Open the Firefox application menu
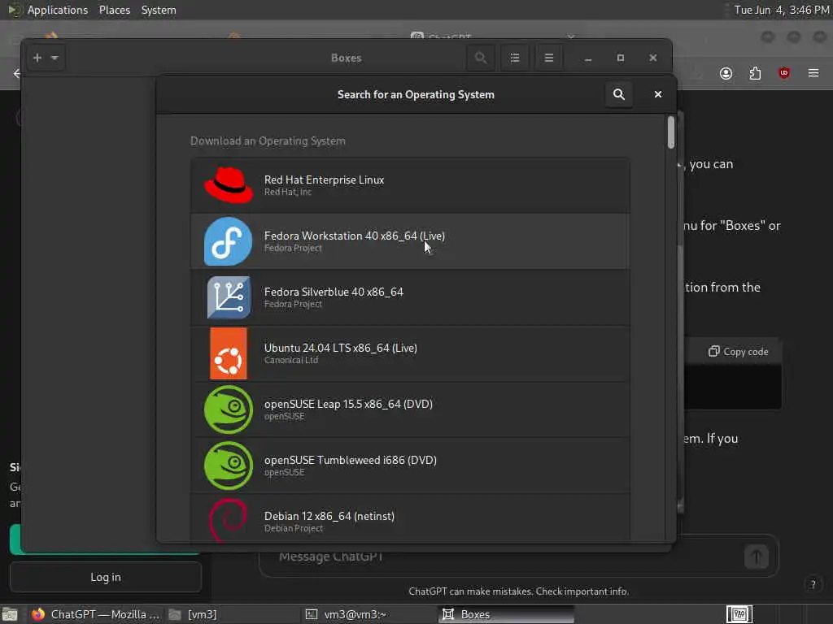The height and width of the screenshot is (624, 833). (813, 73)
